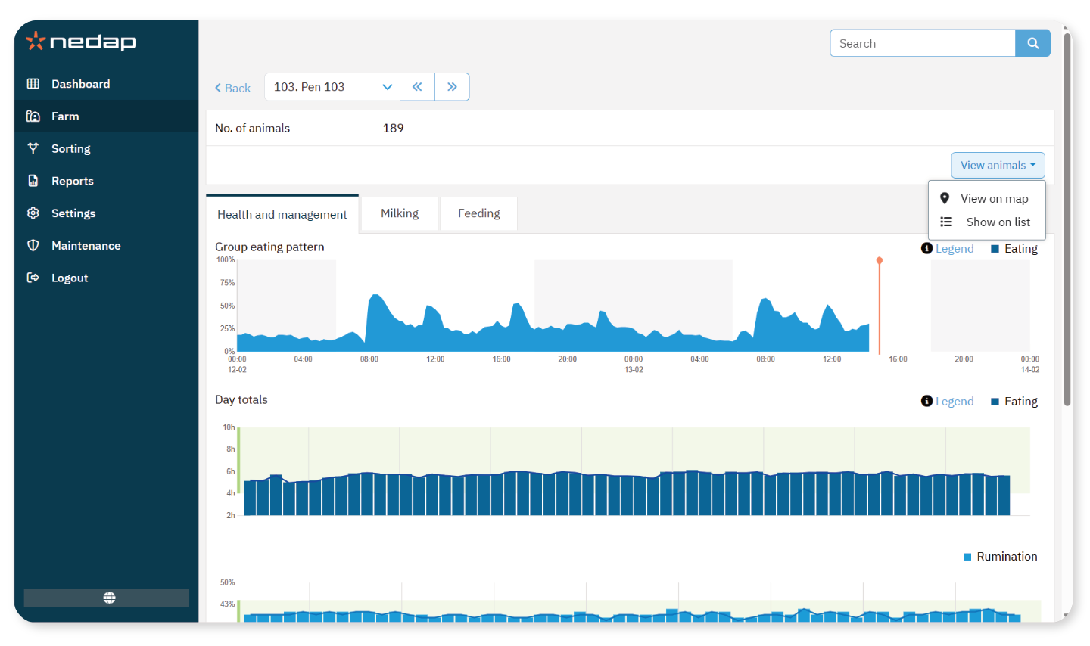
Task: Click the 14-02 date label on chart axis
Action: point(1030,370)
